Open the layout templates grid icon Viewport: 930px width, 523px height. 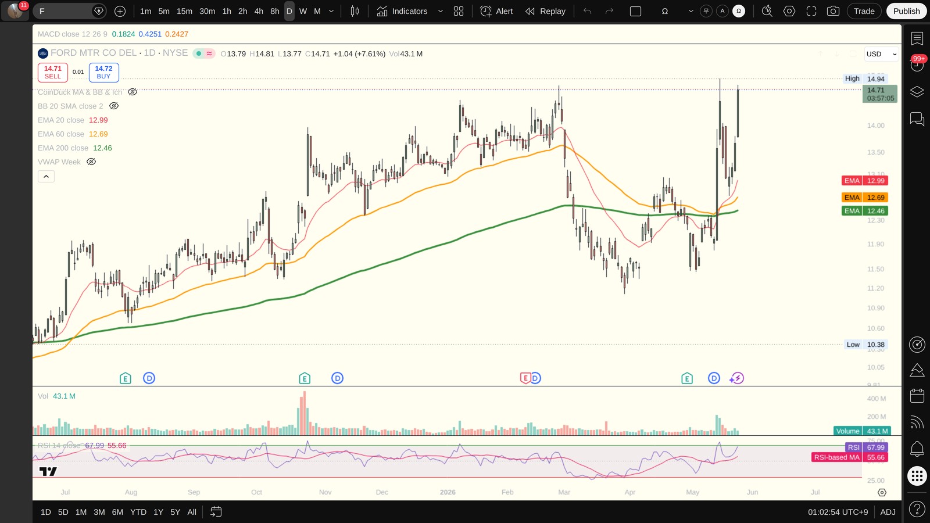click(x=459, y=11)
